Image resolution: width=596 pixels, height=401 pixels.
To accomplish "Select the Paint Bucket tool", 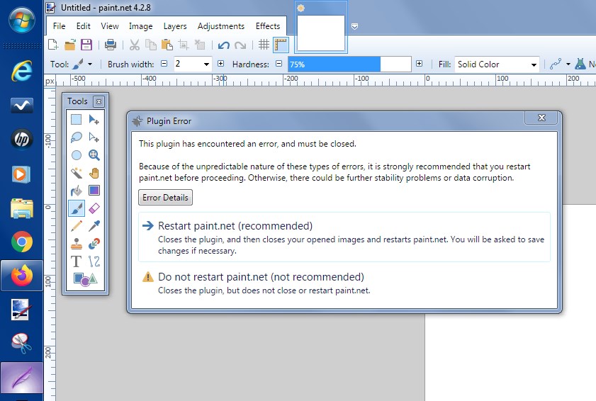I will point(77,191).
